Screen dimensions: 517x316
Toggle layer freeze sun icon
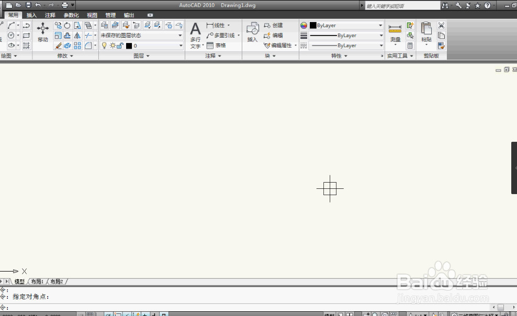tap(113, 46)
